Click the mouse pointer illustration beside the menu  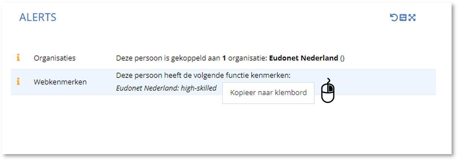tap(328, 91)
